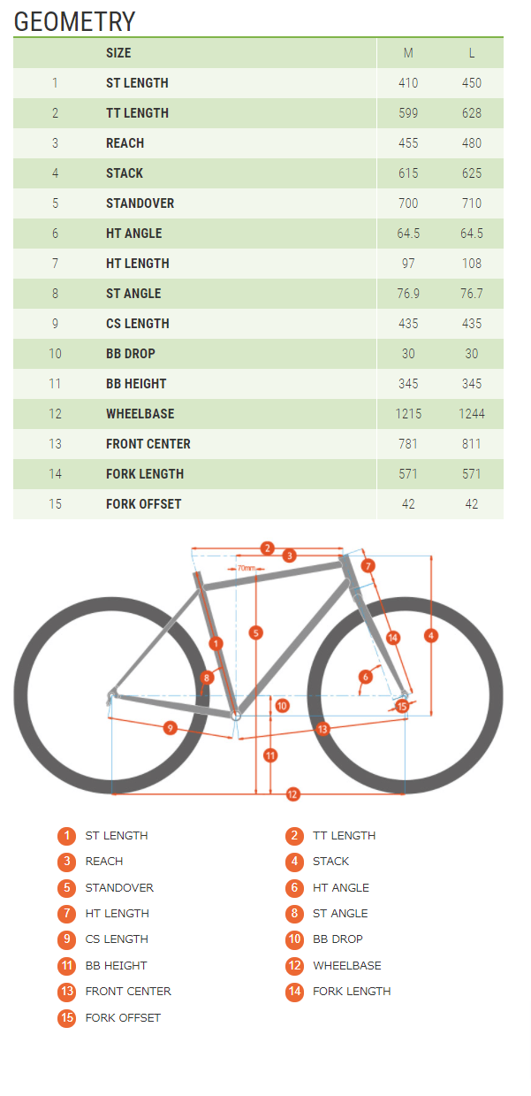The width and height of the screenshot is (531, 1096).
Task: Click the GEOMETRY heading
Action: point(75,21)
